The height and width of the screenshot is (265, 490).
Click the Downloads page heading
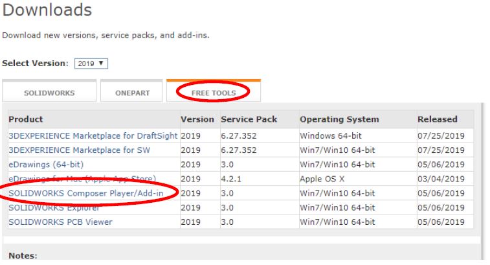pos(47,10)
